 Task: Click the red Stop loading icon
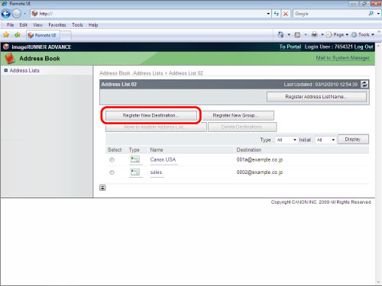point(286,14)
